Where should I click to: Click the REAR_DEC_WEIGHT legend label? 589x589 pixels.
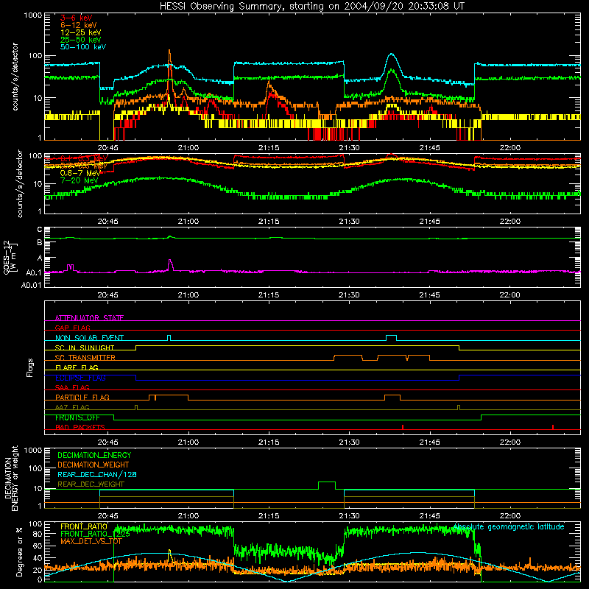click(x=91, y=484)
